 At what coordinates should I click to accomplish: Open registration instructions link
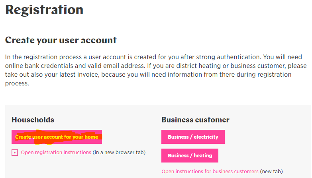(x=56, y=153)
